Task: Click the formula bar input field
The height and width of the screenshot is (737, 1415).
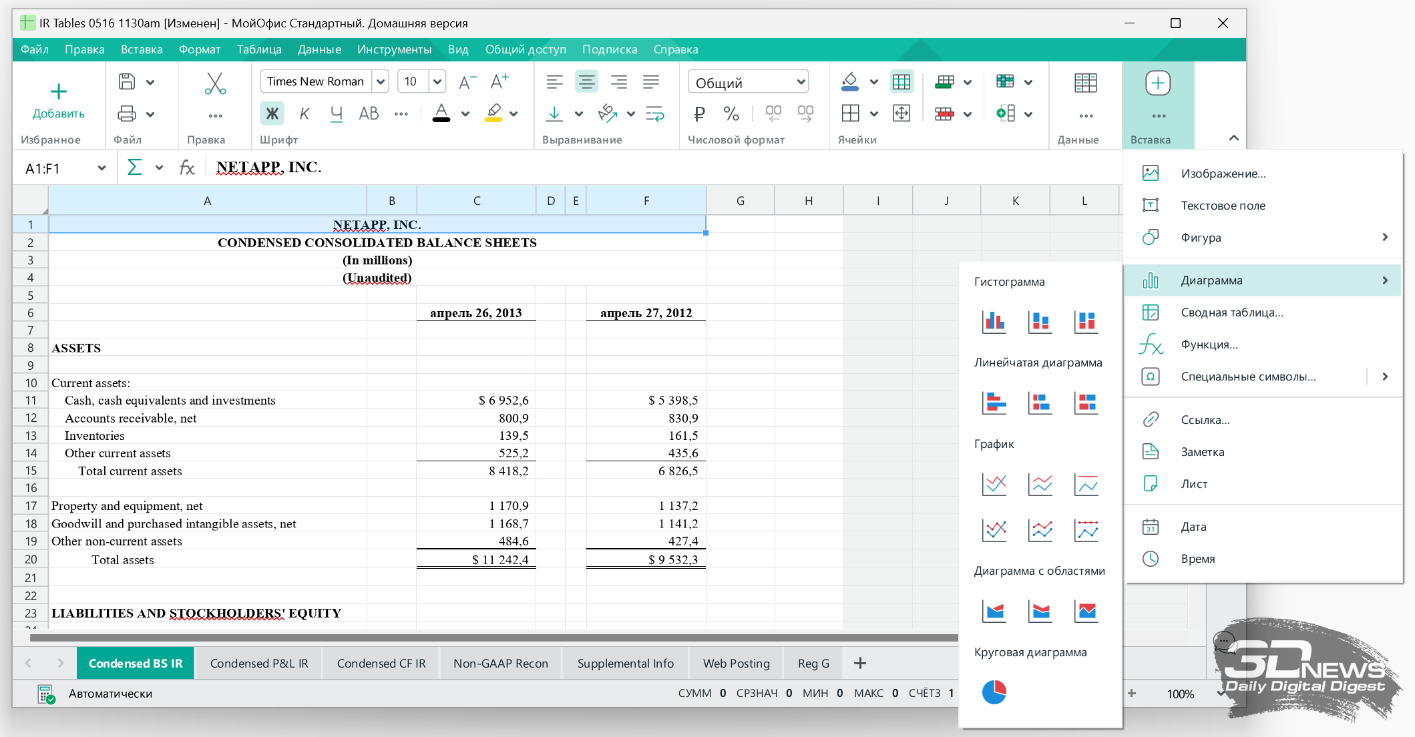Action: [x=664, y=168]
